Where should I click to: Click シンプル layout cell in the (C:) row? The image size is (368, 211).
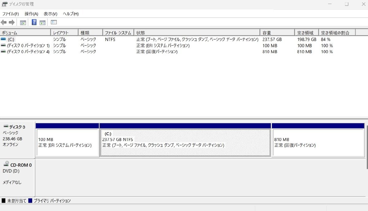tap(59, 40)
